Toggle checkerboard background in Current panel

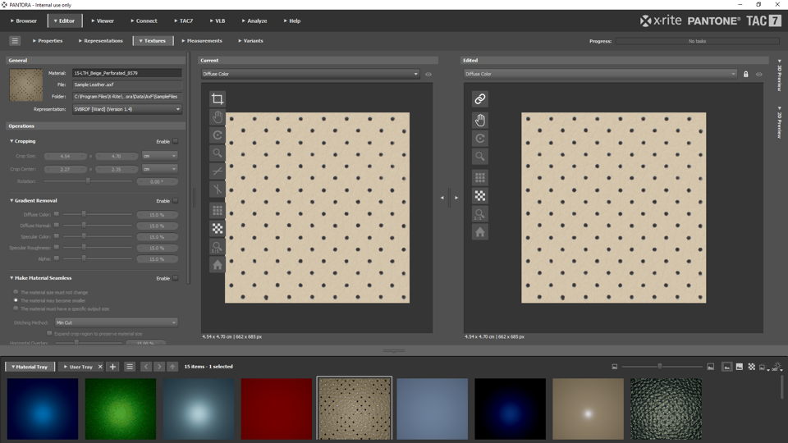tap(218, 229)
